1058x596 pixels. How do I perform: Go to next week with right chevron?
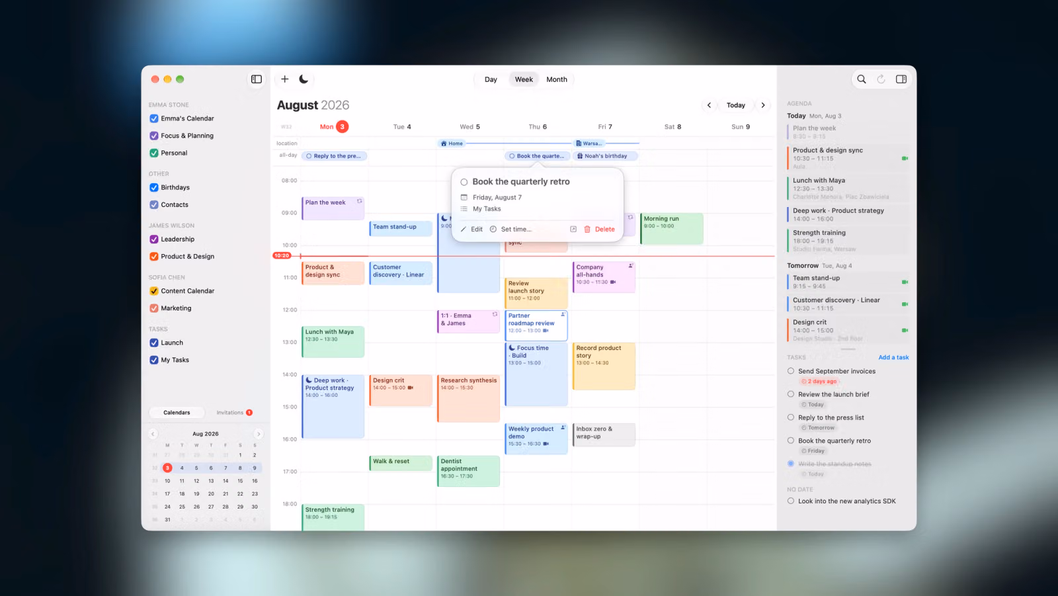(763, 105)
